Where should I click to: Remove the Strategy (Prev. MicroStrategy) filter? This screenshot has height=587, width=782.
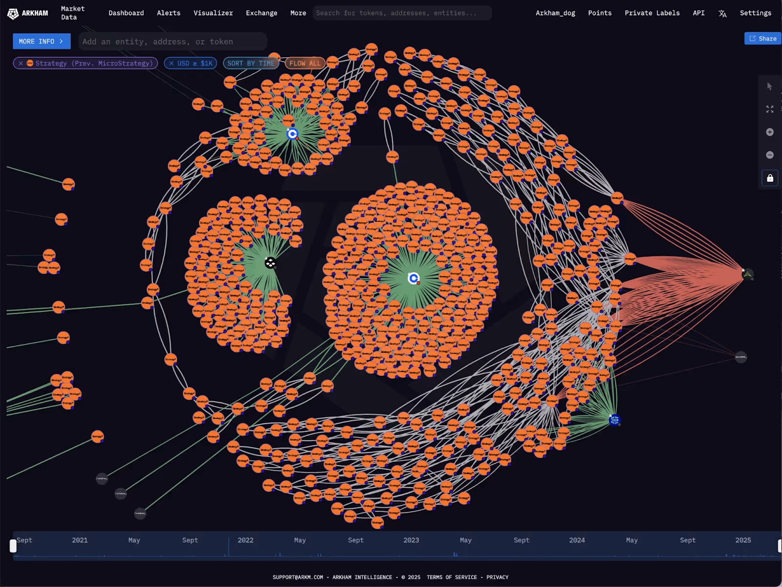21,63
